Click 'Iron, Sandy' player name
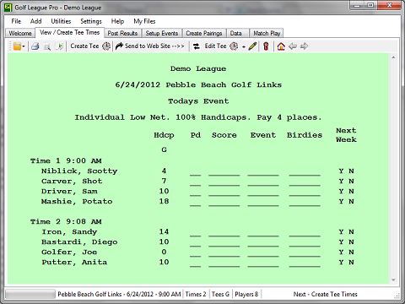Viewport: 405px width, 304px height. [69, 231]
